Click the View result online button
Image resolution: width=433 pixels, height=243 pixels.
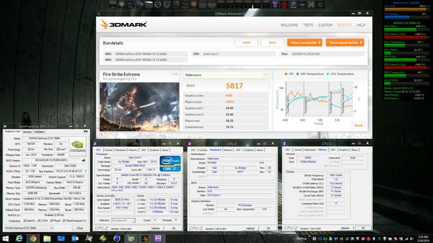point(345,43)
